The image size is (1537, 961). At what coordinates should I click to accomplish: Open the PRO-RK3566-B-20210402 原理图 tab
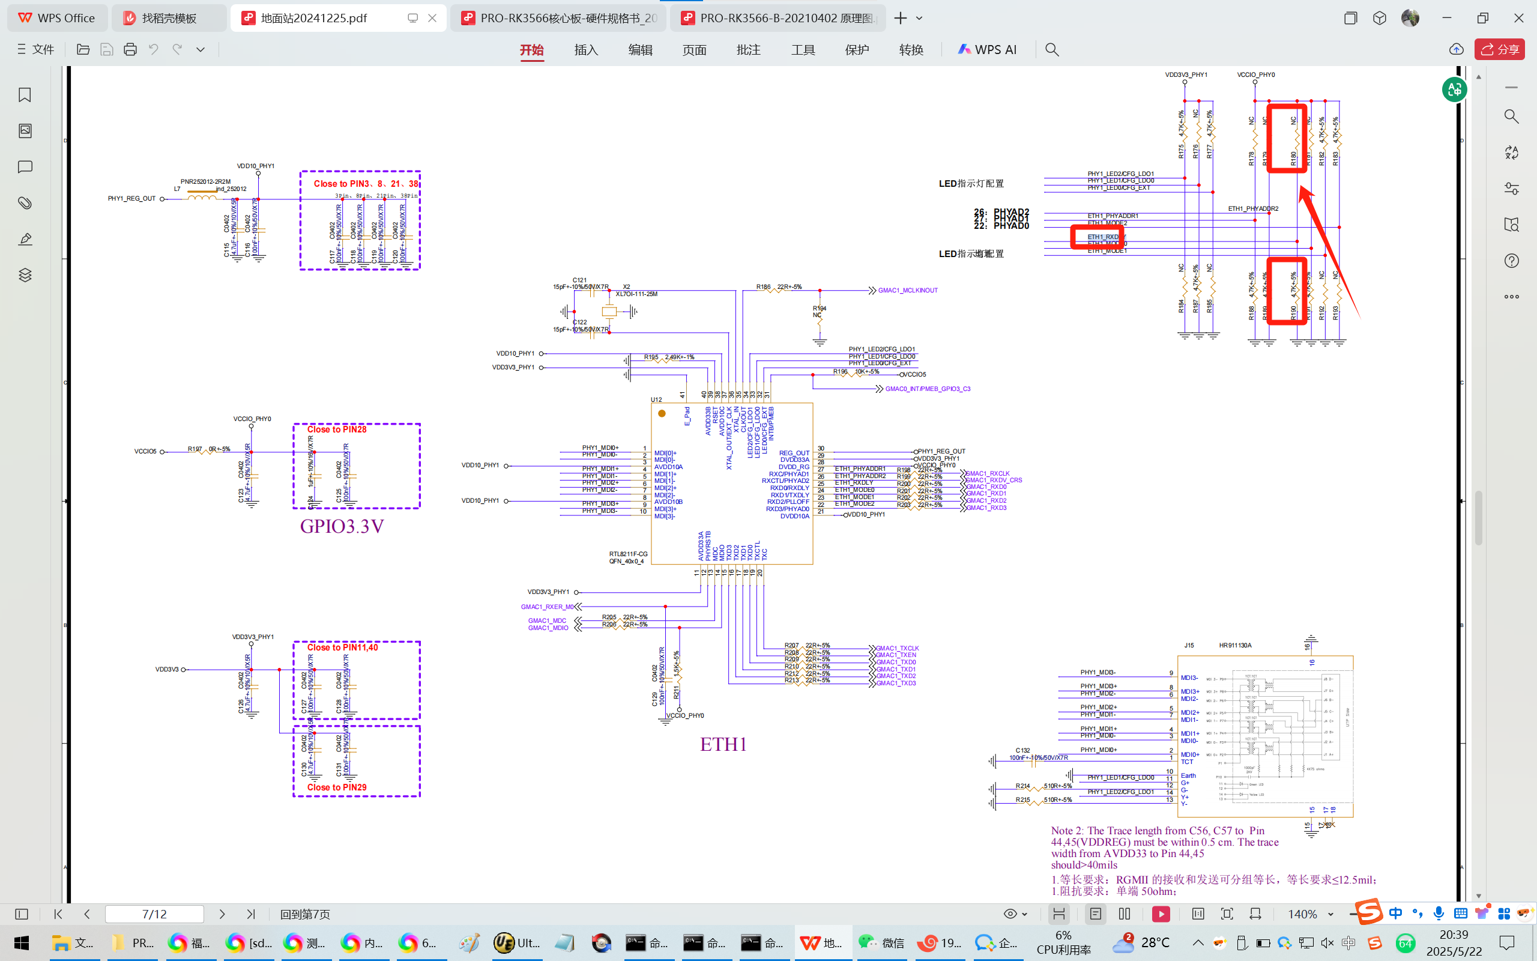779,18
